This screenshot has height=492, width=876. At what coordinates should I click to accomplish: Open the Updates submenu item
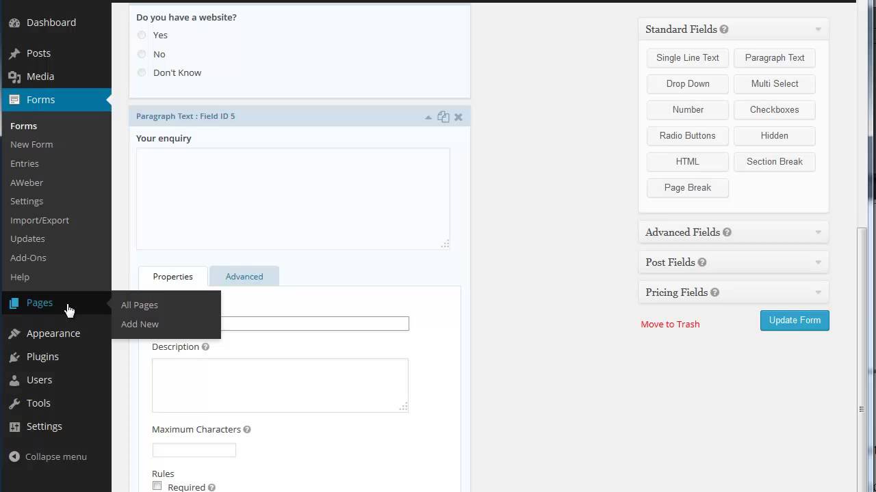coord(27,239)
